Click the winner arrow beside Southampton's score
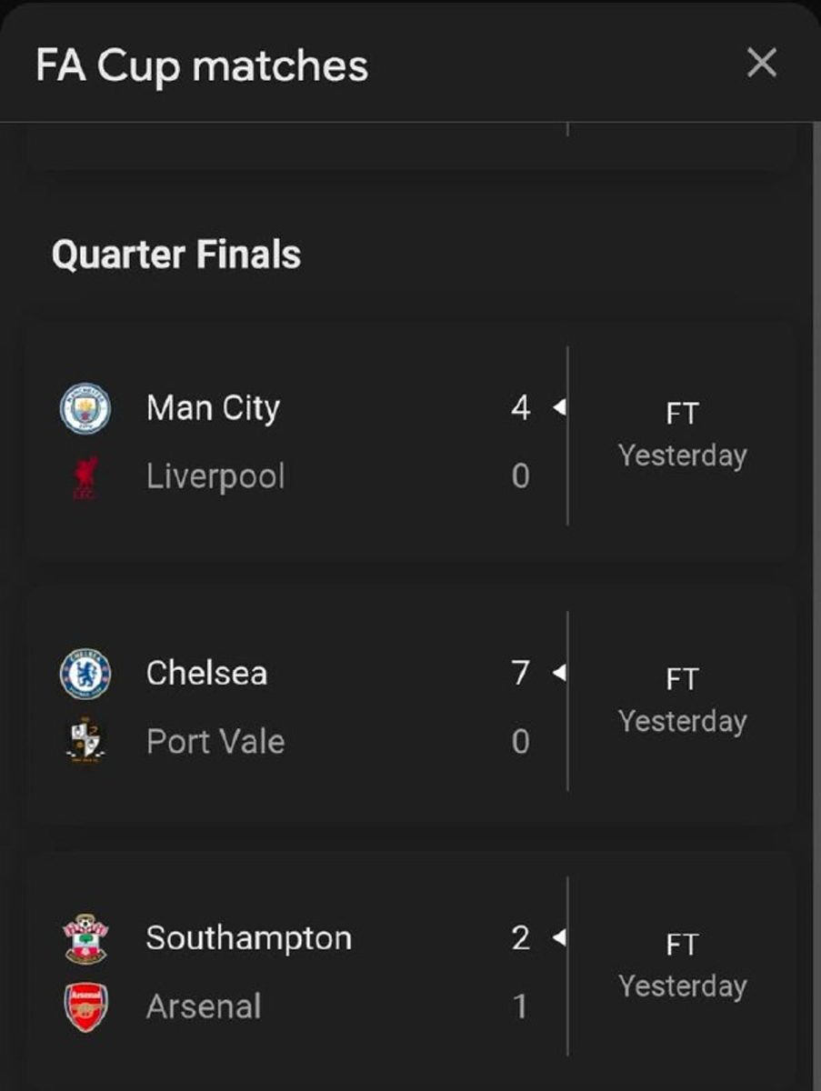This screenshot has height=1091, width=821. click(x=559, y=938)
